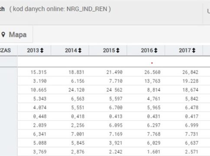Select cell value 6,029
210x156 pixels.
point(154,143)
